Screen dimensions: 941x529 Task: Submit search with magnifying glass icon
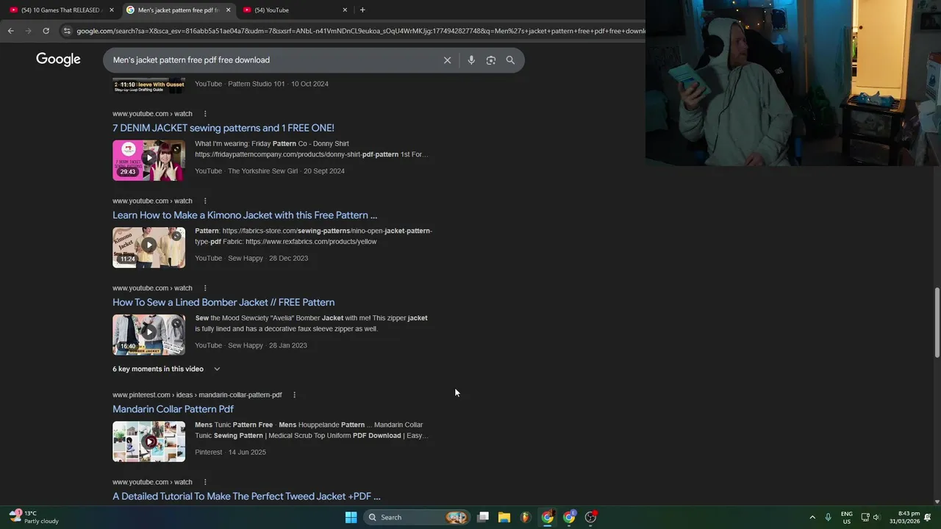click(x=510, y=60)
